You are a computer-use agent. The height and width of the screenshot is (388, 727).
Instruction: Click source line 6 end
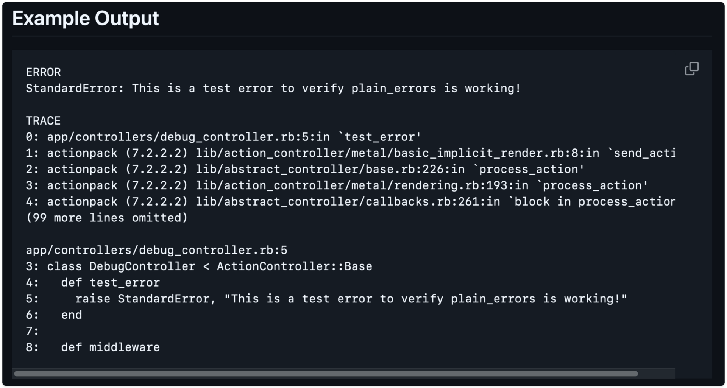click(x=54, y=315)
